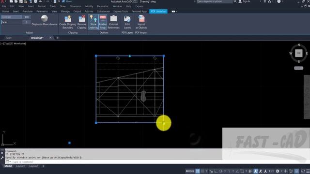Switch to the Manage ribbon tab
Viewport: 310px width, 174px height.
point(65,12)
